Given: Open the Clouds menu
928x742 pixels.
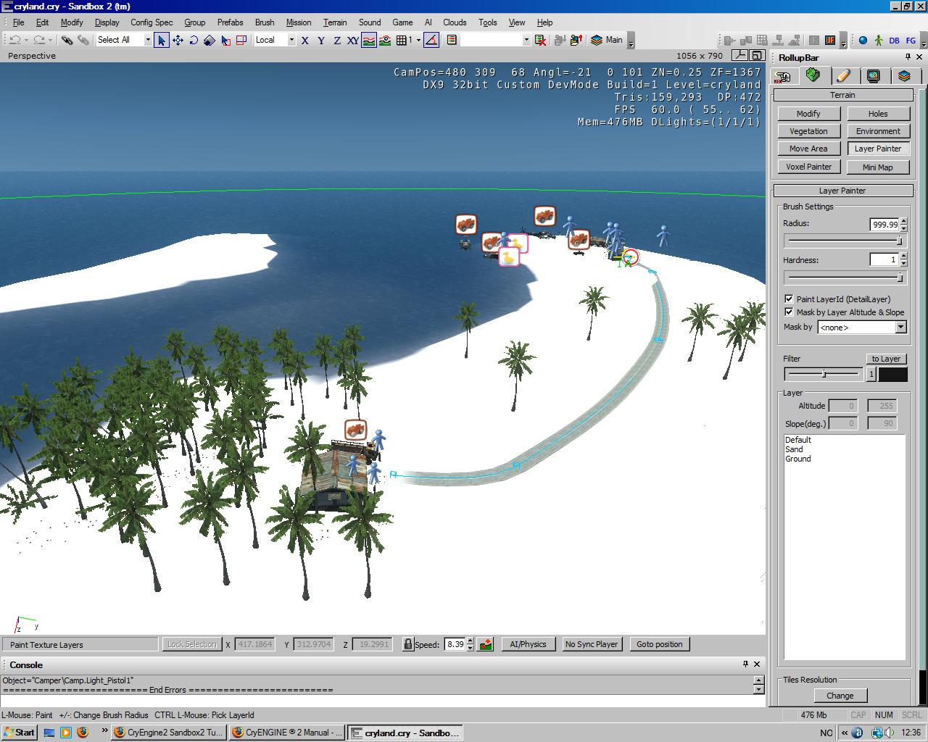Looking at the screenshot, I should pos(455,22).
